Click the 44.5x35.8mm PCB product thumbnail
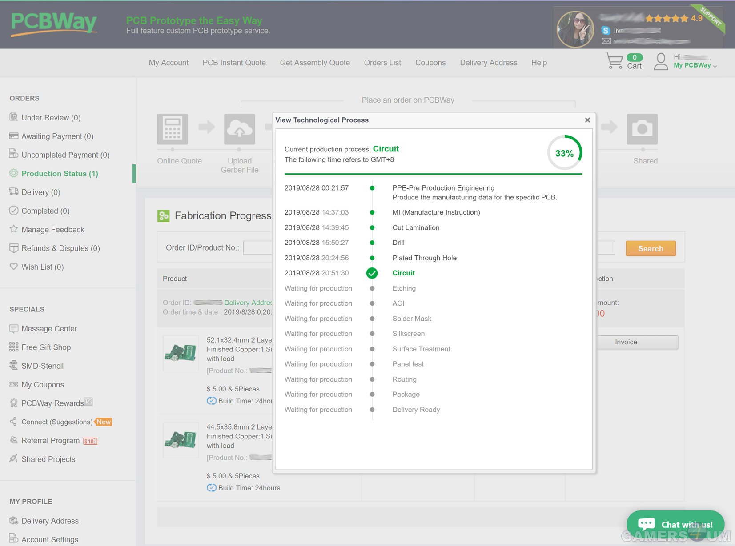735x546 pixels. [x=181, y=440]
